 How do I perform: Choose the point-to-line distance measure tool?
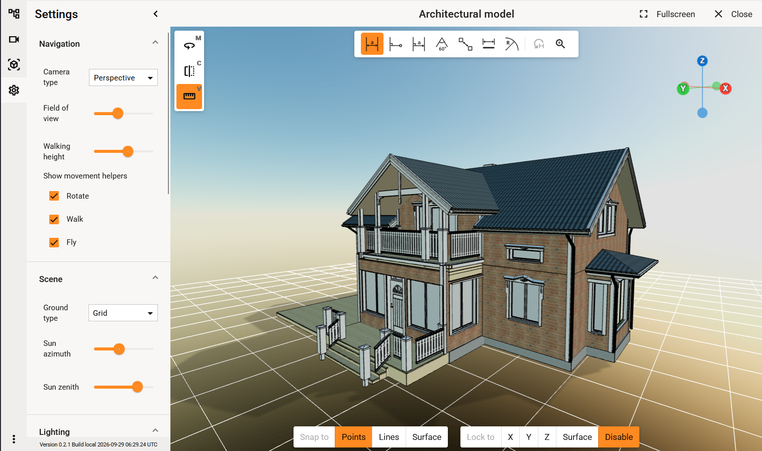click(396, 44)
